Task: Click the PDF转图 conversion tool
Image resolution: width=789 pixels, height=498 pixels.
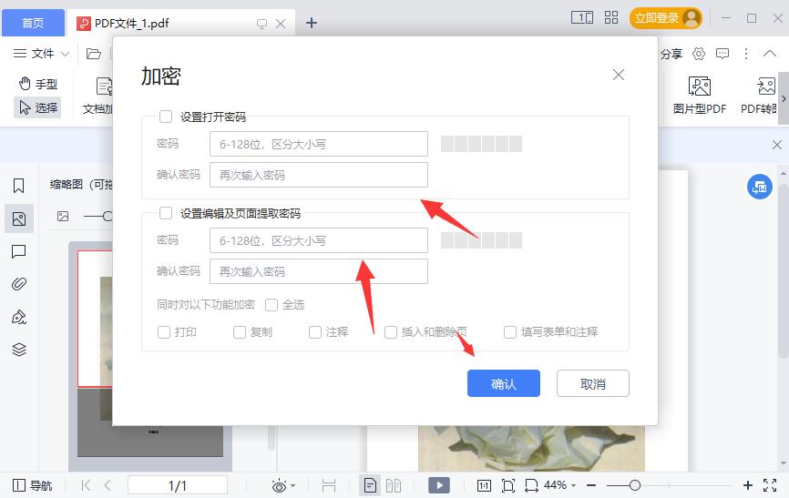Action: click(760, 96)
